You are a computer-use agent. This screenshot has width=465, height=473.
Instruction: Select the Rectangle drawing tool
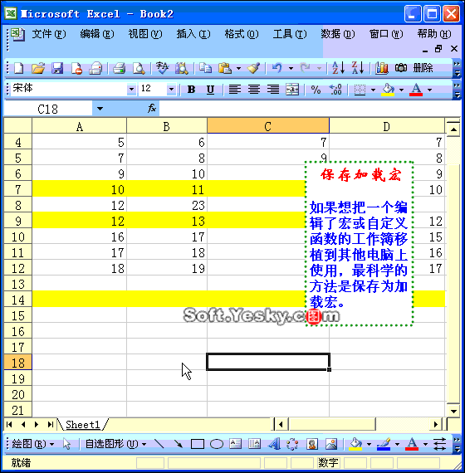[198, 444]
